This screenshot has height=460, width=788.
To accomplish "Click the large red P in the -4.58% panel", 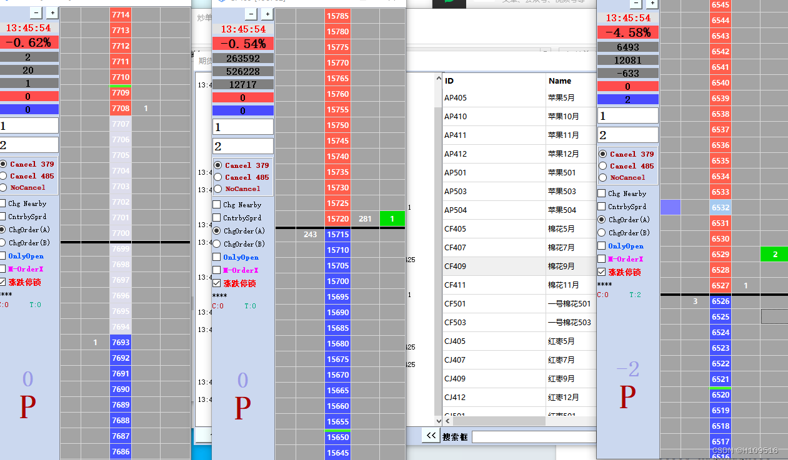I will [x=627, y=397].
